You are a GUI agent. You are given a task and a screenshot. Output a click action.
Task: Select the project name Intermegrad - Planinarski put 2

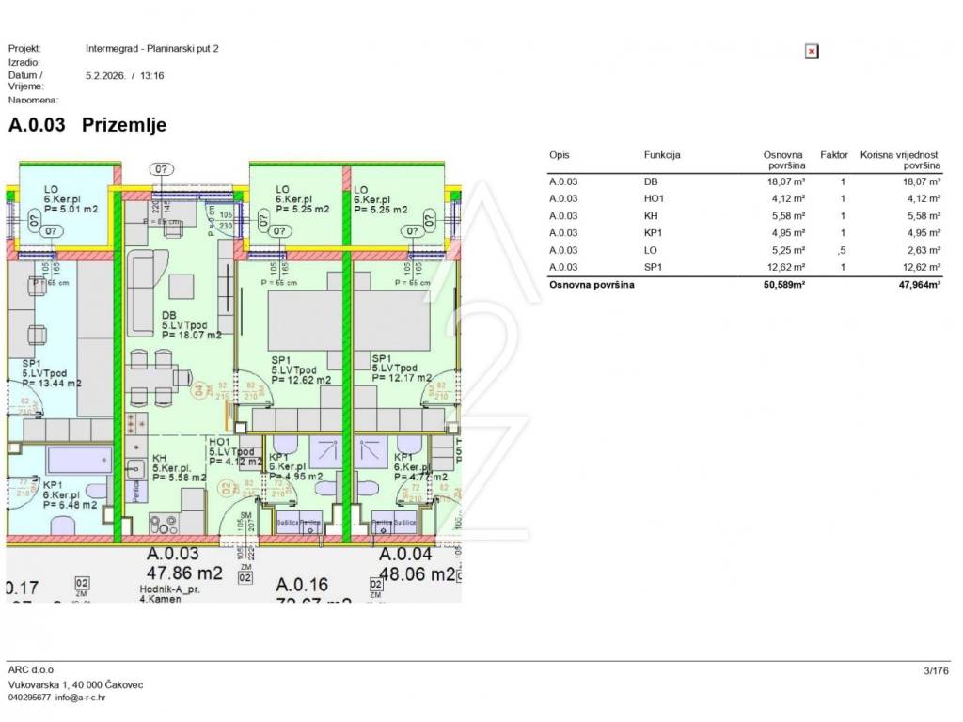coord(151,48)
